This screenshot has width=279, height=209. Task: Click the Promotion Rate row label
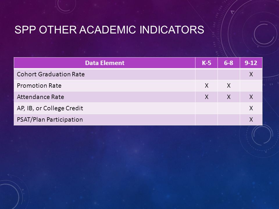39,86
